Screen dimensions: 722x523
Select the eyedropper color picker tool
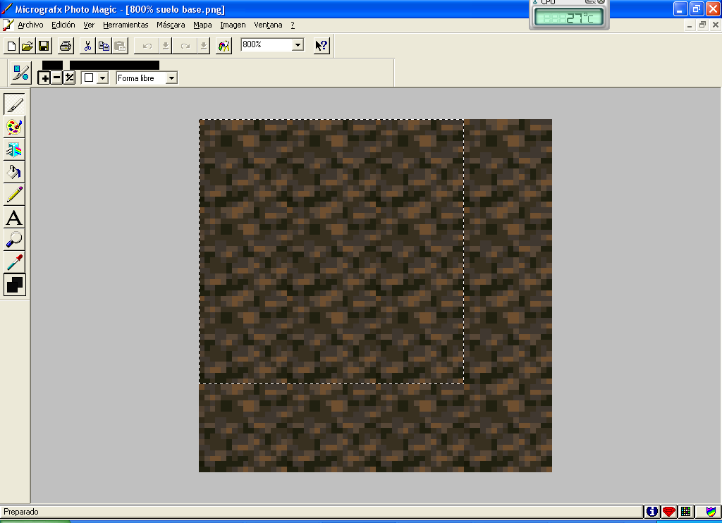pyautogui.click(x=15, y=262)
